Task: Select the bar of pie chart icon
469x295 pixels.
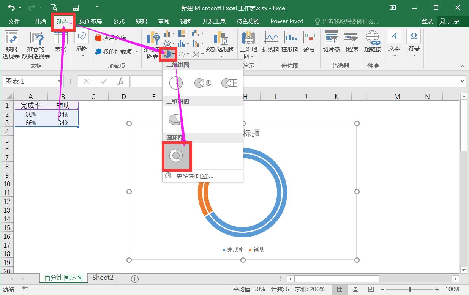Action: [x=229, y=83]
